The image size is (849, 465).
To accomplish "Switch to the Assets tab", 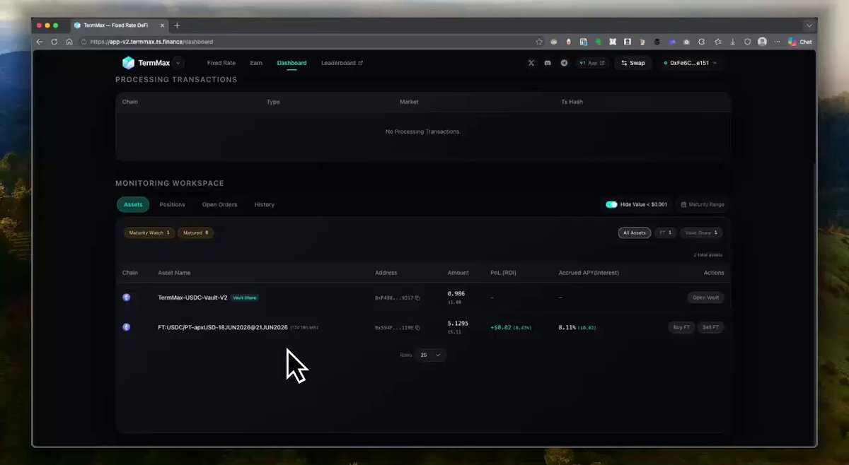I will point(133,204).
